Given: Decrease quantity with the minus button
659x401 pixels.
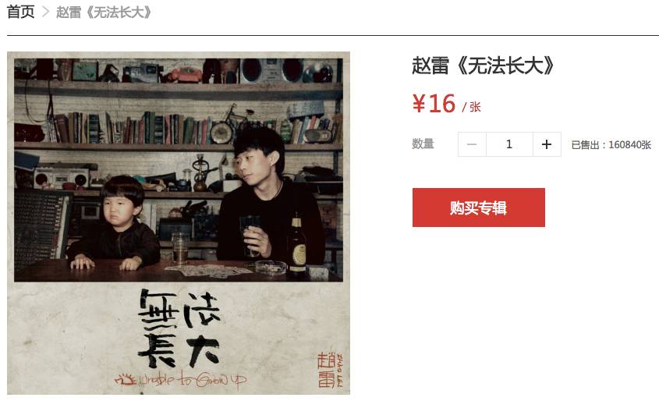Looking at the screenshot, I should pos(472,144).
